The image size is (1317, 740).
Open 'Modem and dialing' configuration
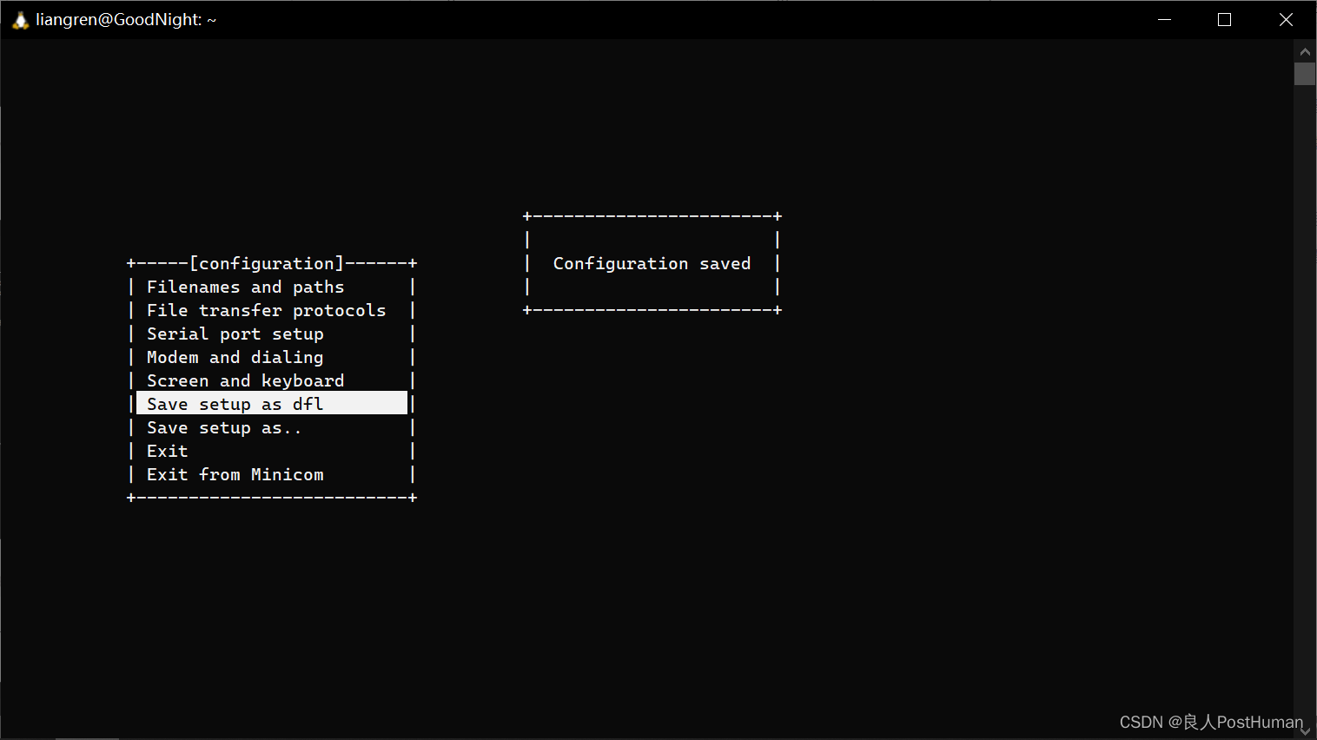pos(235,356)
